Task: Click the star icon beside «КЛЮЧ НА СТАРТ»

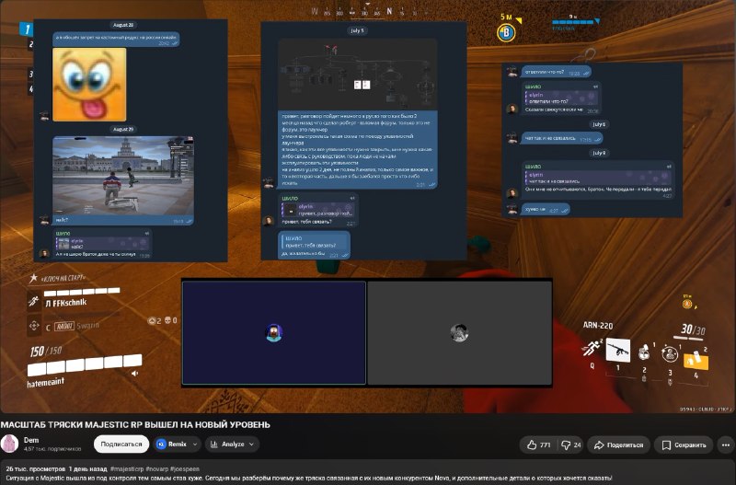Action: tap(34, 278)
